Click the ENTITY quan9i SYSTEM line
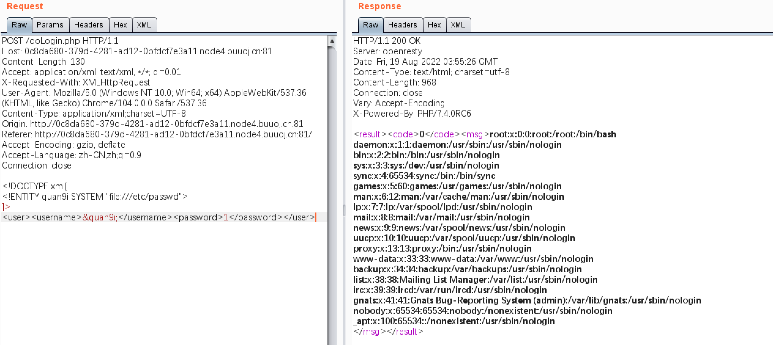 tap(95, 197)
